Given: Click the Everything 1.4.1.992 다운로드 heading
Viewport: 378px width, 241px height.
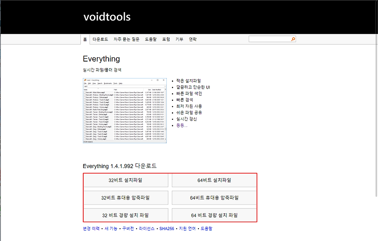Looking at the screenshot, I should tap(120, 166).
